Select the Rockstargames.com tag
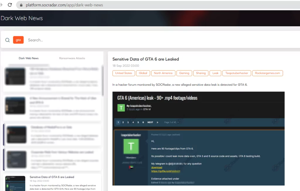 [267, 73]
